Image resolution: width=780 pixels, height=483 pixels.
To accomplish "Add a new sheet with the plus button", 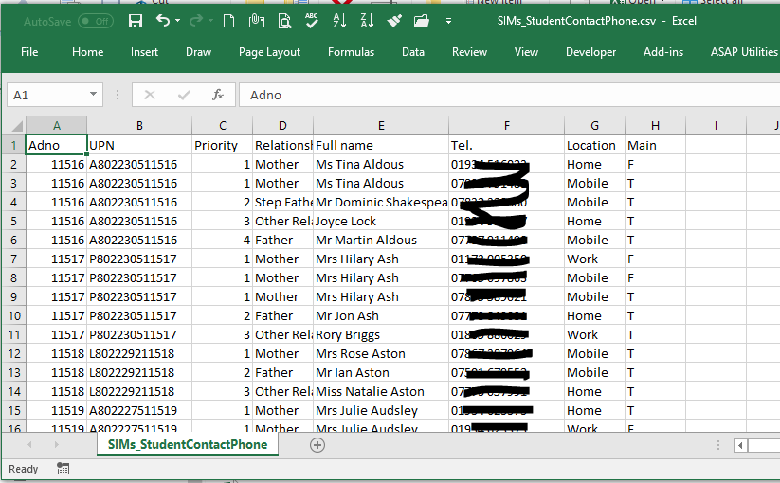I will (x=317, y=445).
